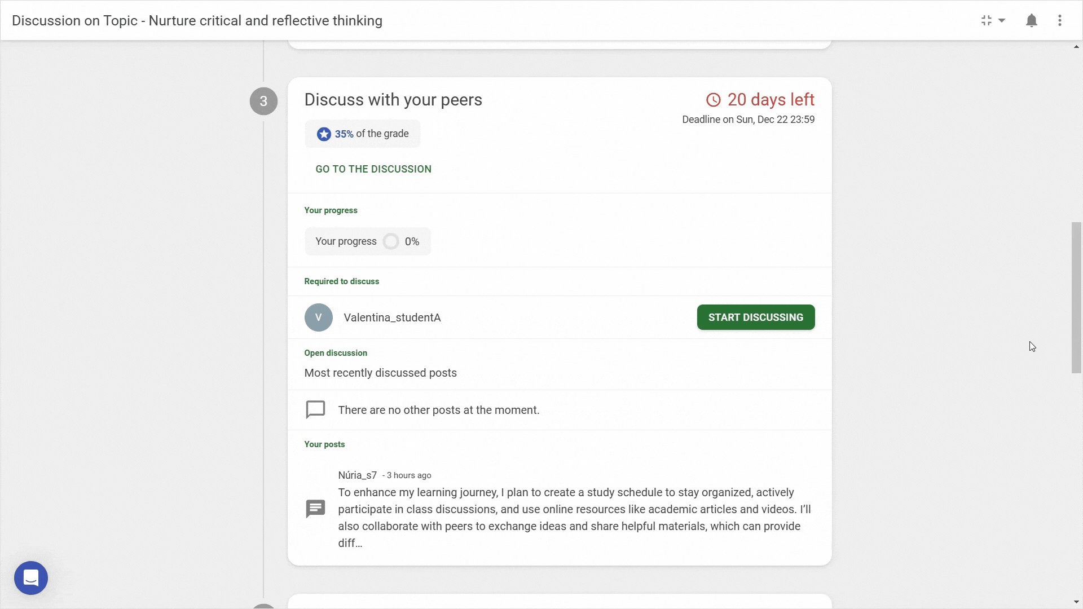Click the scrollbar up arrow
Image resolution: width=1083 pixels, height=609 pixels.
(x=1076, y=47)
